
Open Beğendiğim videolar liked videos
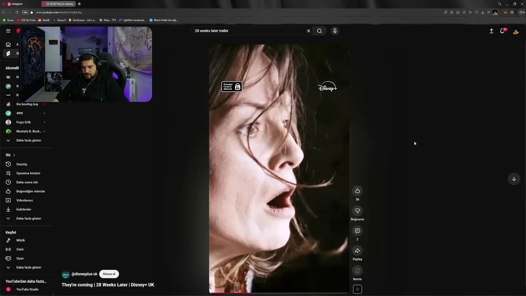pos(26,191)
